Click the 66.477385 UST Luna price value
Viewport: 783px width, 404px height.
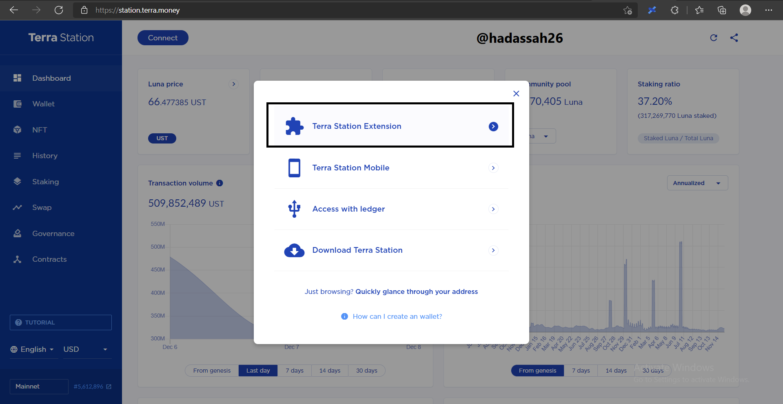click(177, 102)
